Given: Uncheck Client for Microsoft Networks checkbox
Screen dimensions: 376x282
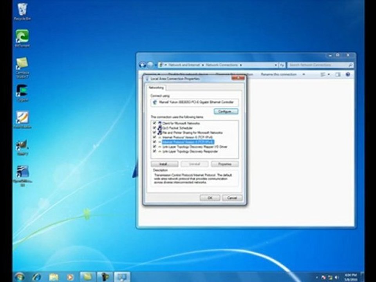Looking at the screenshot, I should coord(154,123).
